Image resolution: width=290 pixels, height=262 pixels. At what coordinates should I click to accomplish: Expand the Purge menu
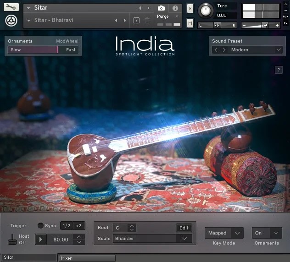point(177,16)
